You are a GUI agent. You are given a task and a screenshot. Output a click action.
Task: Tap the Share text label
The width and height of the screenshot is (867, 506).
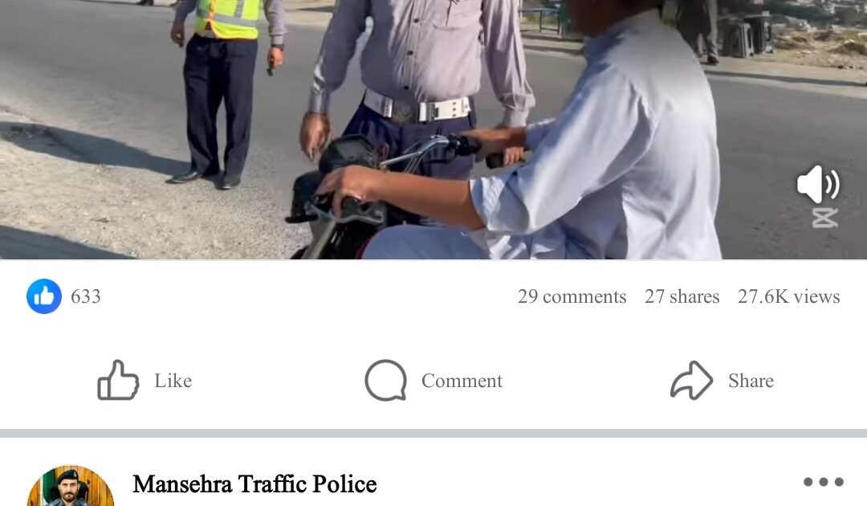[x=751, y=381]
